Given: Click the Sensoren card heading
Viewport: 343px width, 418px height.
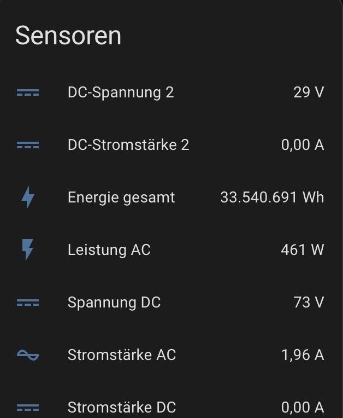Looking at the screenshot, I should point(68,36).
